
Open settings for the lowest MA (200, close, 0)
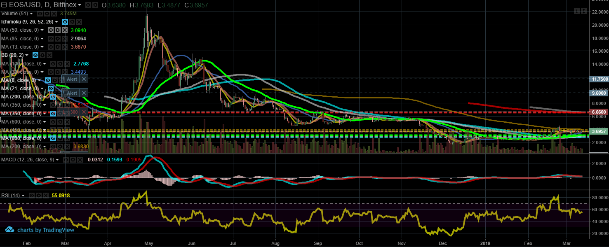pos(60,147)
